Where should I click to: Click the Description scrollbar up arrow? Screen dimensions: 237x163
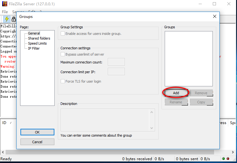(152, 112)
